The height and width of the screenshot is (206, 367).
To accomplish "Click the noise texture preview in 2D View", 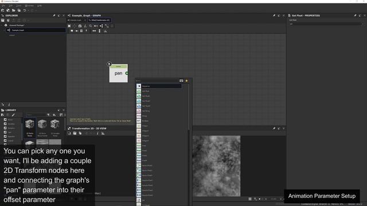I will pyautogui.click(x=216, y=166).
